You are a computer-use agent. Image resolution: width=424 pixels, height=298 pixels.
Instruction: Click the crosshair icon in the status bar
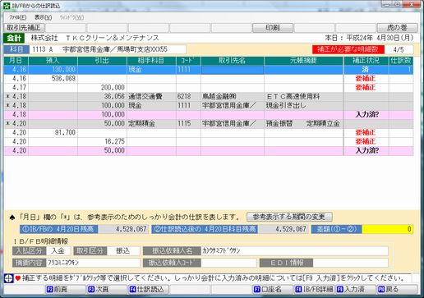click(9, 278)
